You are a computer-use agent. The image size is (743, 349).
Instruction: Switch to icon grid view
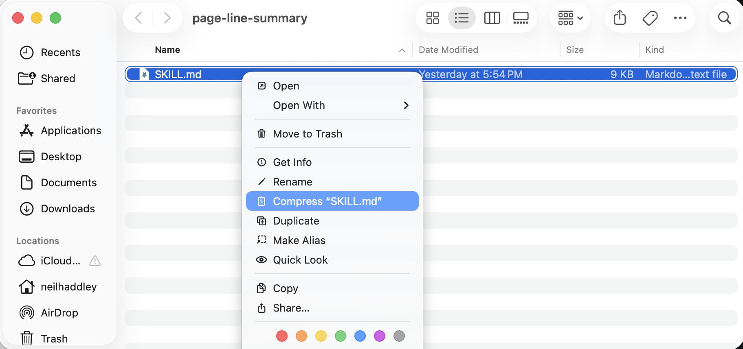click(x=432, y=18)
